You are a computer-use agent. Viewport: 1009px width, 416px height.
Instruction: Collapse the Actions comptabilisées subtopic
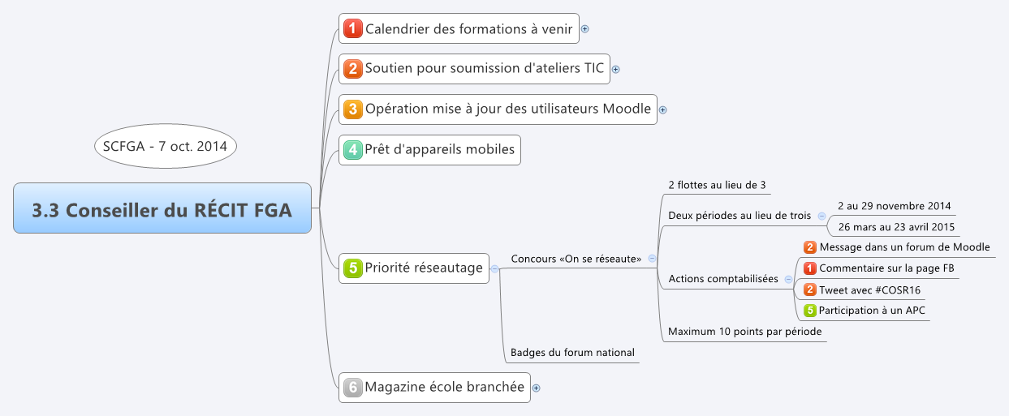[x=788, y=280]
